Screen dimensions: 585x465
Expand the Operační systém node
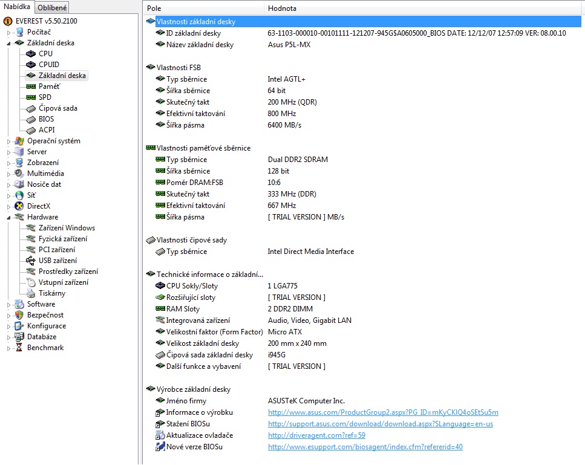[x=8, y=141]
